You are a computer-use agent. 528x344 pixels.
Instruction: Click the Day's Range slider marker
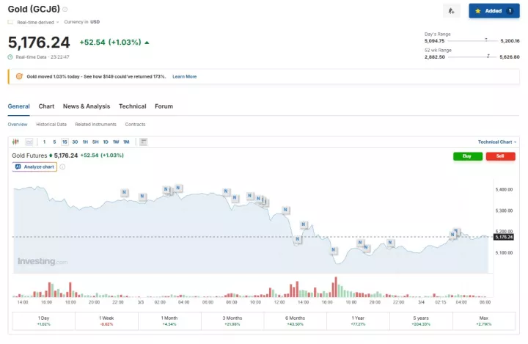[x=486, y=39]
